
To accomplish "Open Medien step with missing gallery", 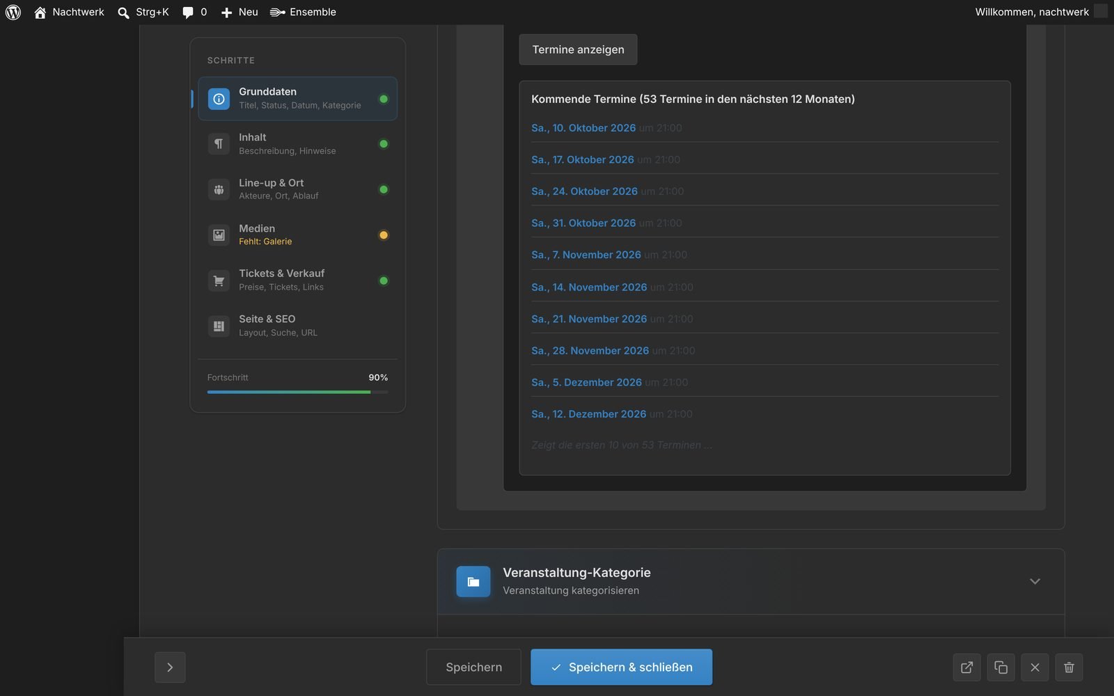I will (x=297, y=235).
